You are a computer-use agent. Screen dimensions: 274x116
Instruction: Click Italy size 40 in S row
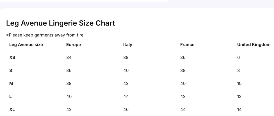(x=126, y=70)
